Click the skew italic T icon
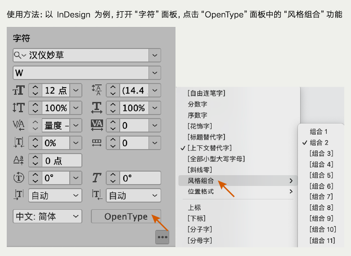Image resolution: width=351 pixels, height=256 pixels. [97, 178]
